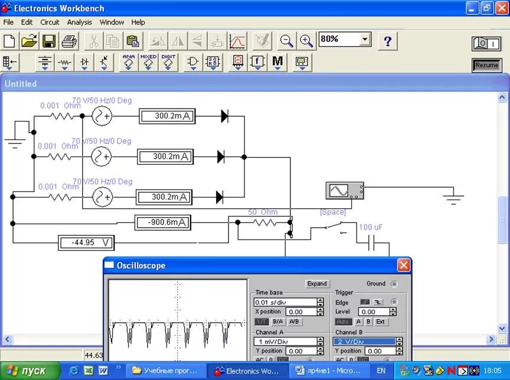Open the zoom percentage 80% dropdown
The width and height of the screenshot is (510, 380).
pos(365,40)
